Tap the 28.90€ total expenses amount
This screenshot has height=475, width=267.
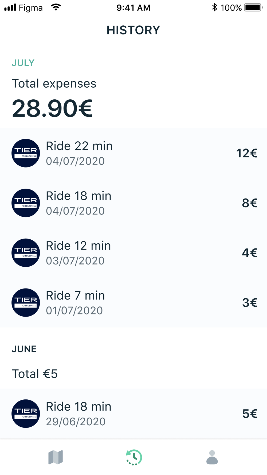[x=52, y=108]
